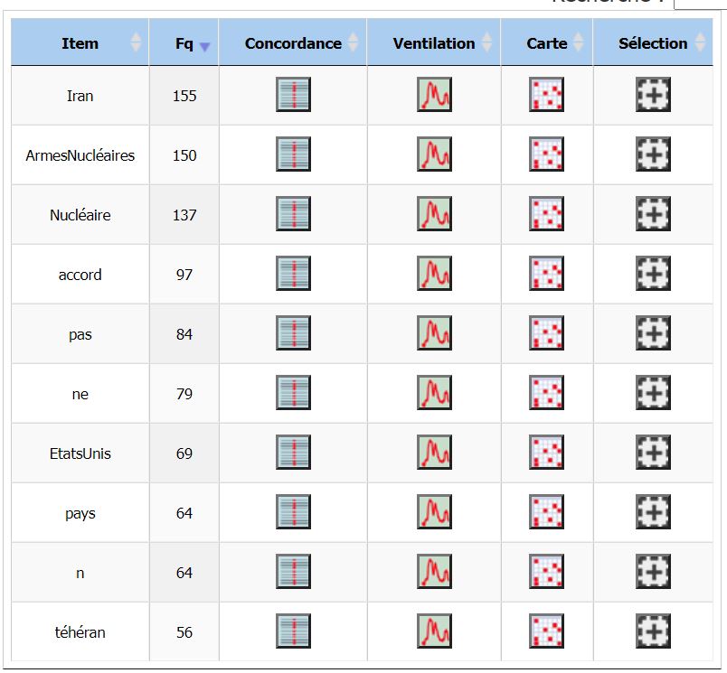This screenshot has width=727, height=673.
Task: Show the Carte icon for Nucléaire
Action: coord(546,214)
